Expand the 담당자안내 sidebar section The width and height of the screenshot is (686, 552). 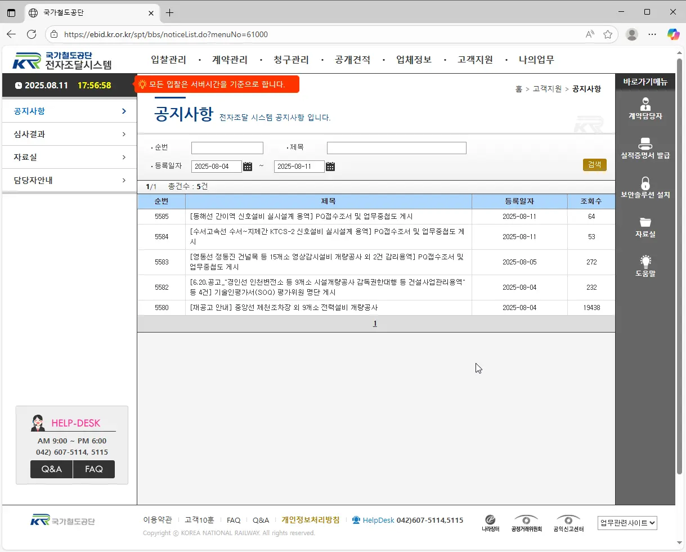(x=69, y=180)
